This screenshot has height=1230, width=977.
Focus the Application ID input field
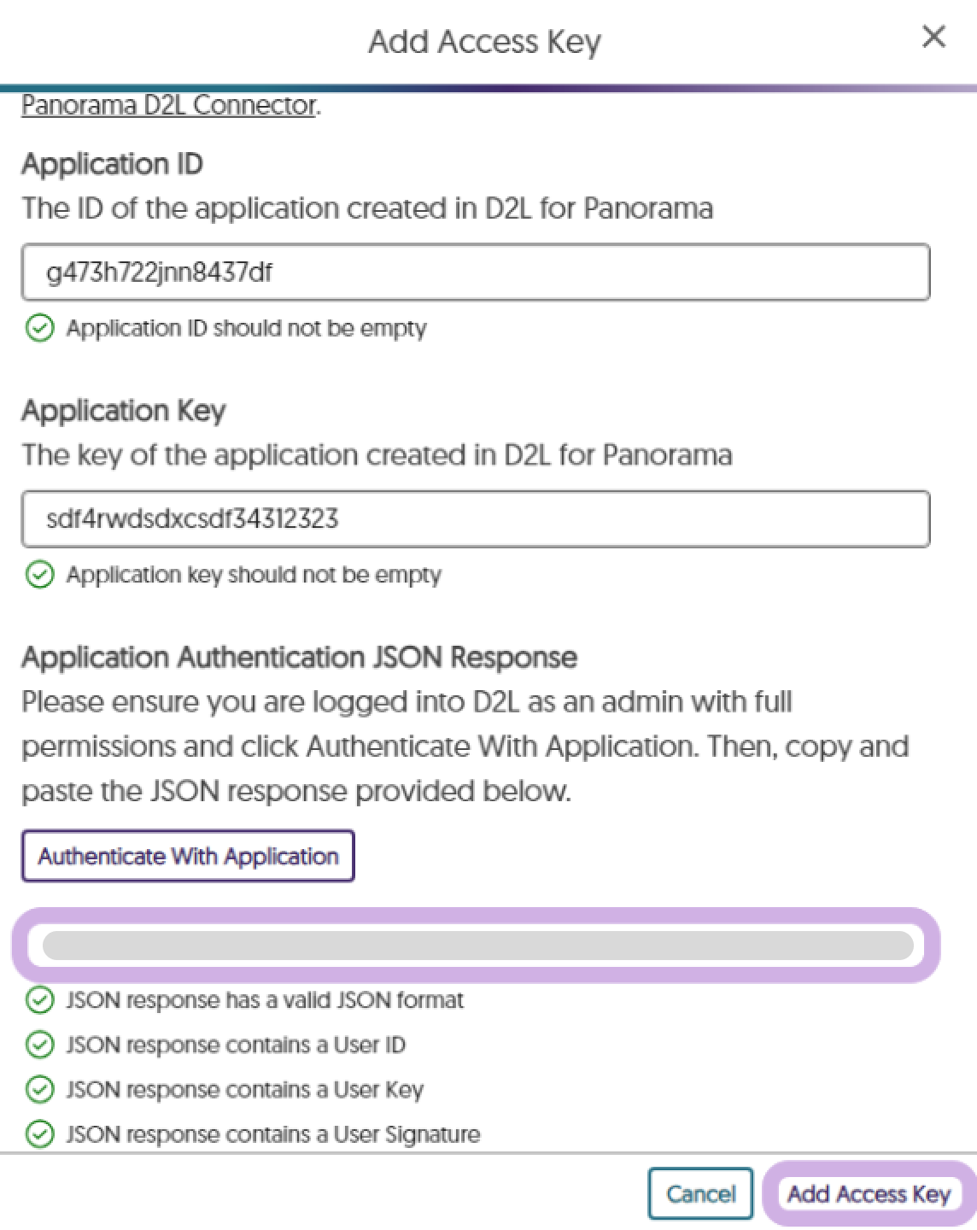coord(476,272)
